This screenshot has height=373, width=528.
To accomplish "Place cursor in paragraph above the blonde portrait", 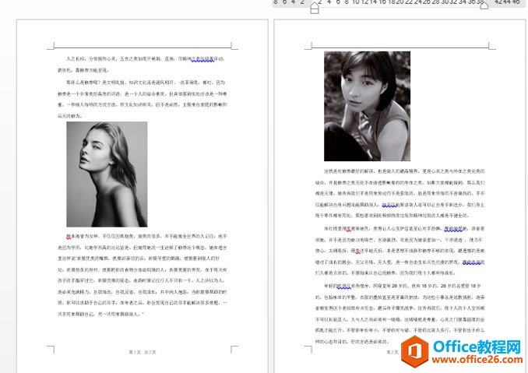I will pyautogui.click(x=142, y=99).
